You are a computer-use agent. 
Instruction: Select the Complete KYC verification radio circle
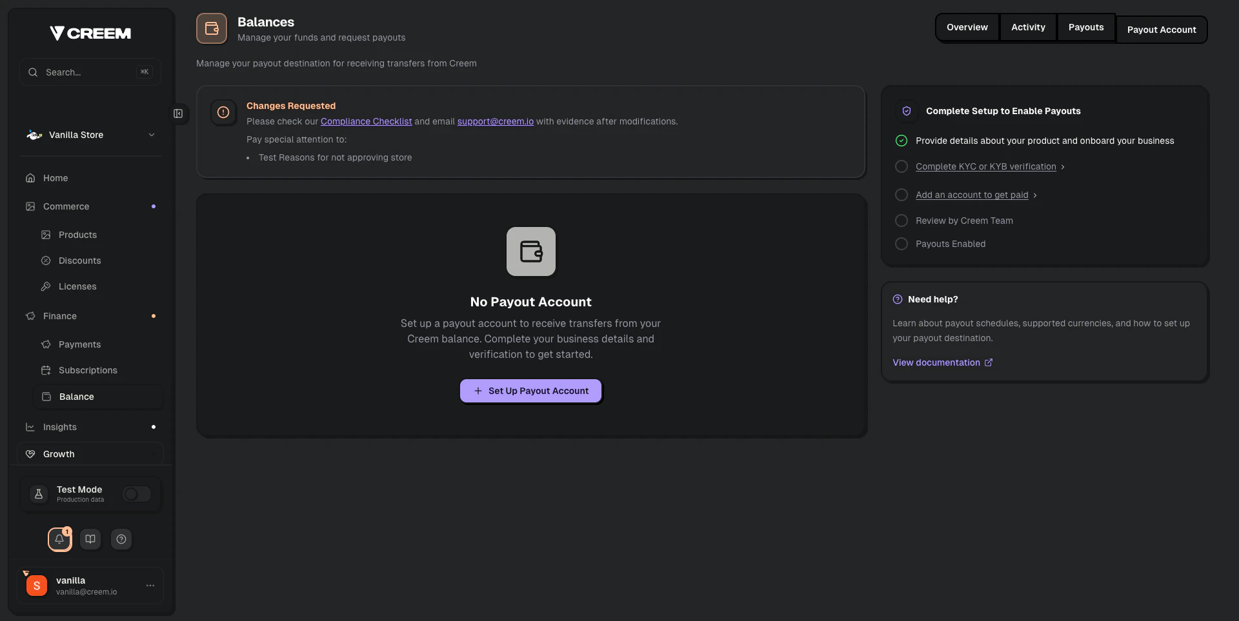902,166
